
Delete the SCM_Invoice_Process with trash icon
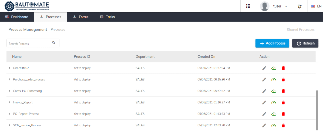(x=283, y=125)
